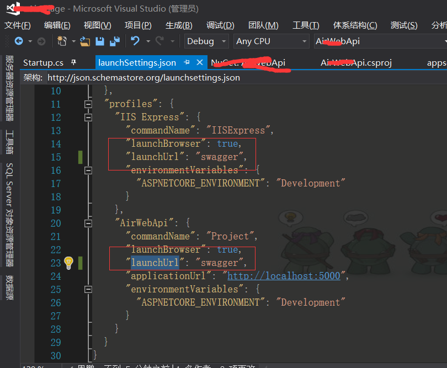Image resolution: width=447 pixels, height=368 pixels.
Task: Toggle the pin on the launchSettings.json tab
Action: coord(187,62)
